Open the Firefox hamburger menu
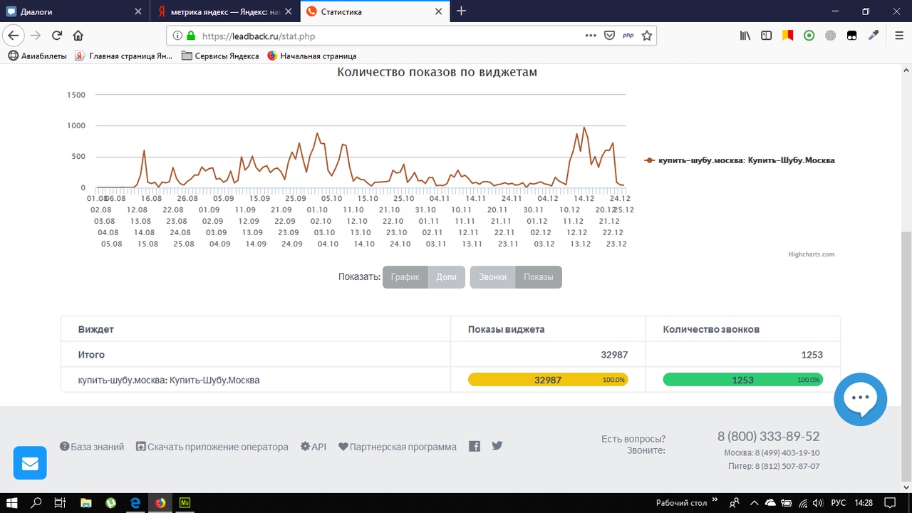Image resolution: width=912 pixels, height=513 pixels. click(x=898, y=36)
